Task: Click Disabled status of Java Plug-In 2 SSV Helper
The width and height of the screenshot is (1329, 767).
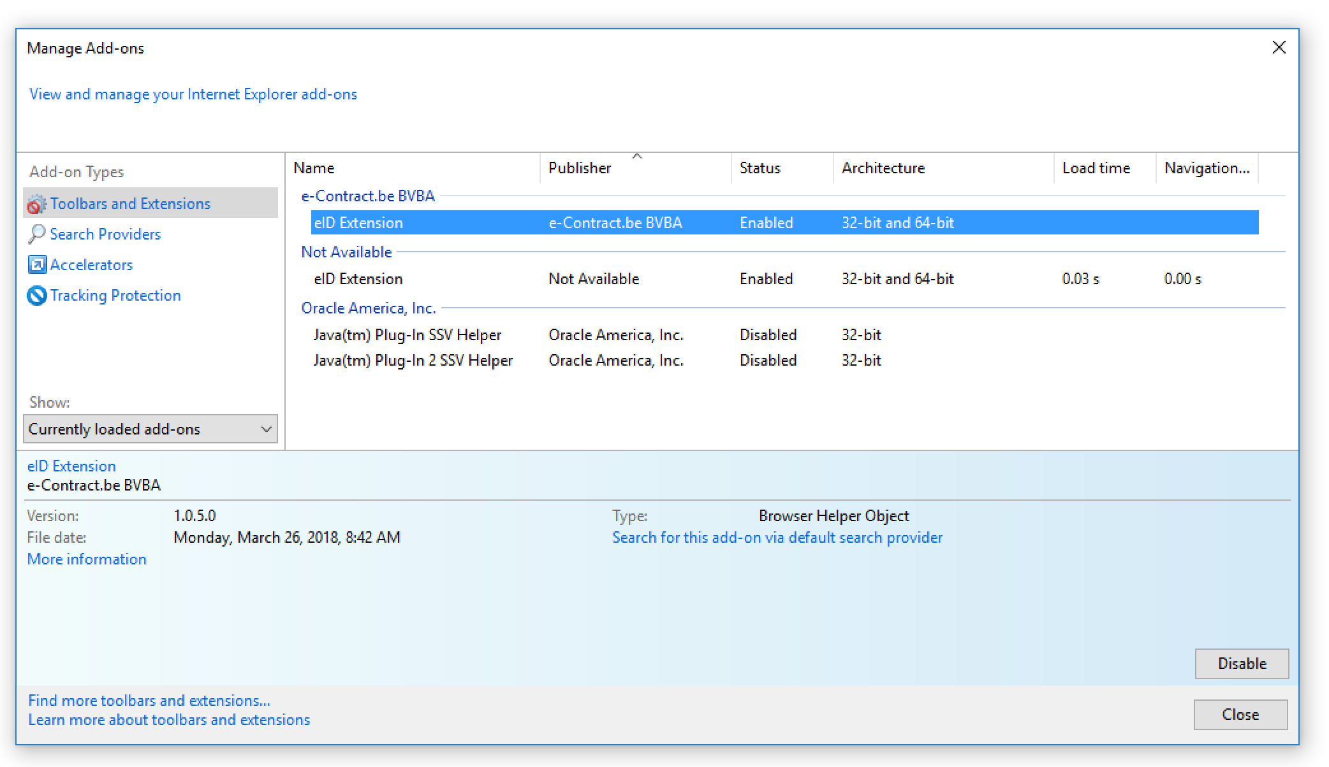Action: pos(768,360)
